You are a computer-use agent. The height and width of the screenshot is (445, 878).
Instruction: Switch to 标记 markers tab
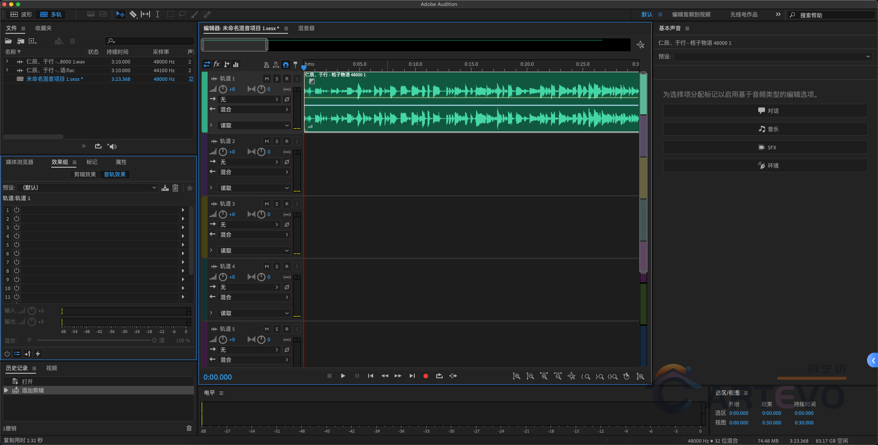92,162
